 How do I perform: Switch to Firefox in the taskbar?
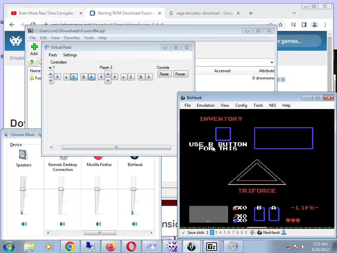coord(111,246)
